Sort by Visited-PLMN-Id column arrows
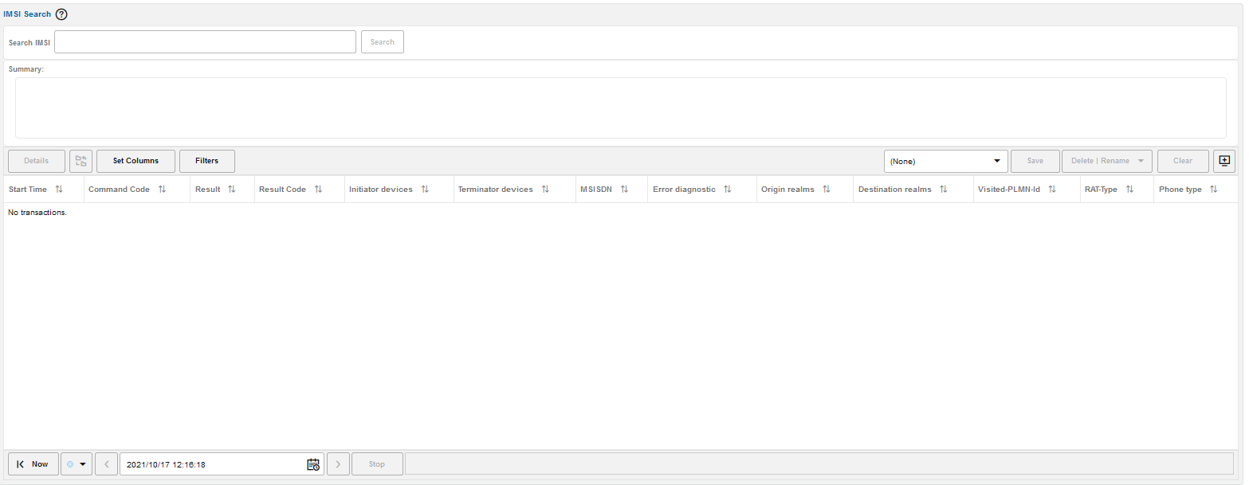 [x=1052, y=190]
